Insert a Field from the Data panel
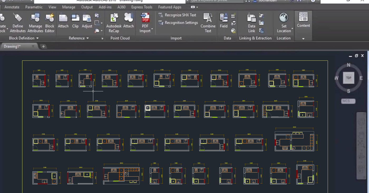Screen dimensions: 369x193 pos(224,21)
